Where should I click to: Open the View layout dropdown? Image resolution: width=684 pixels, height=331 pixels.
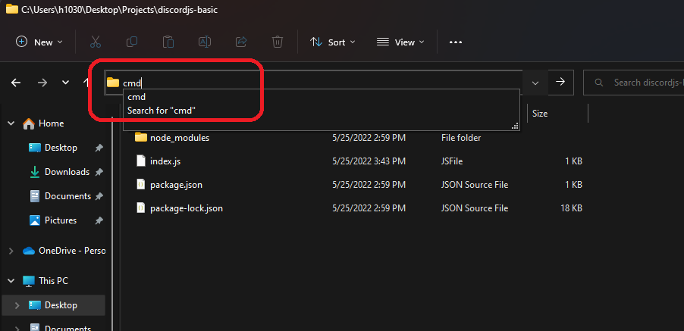[x=400, y=42]
